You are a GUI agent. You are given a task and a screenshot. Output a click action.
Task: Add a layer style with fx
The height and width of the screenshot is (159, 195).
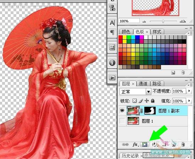pyautogui.click(x=135, y=145)
